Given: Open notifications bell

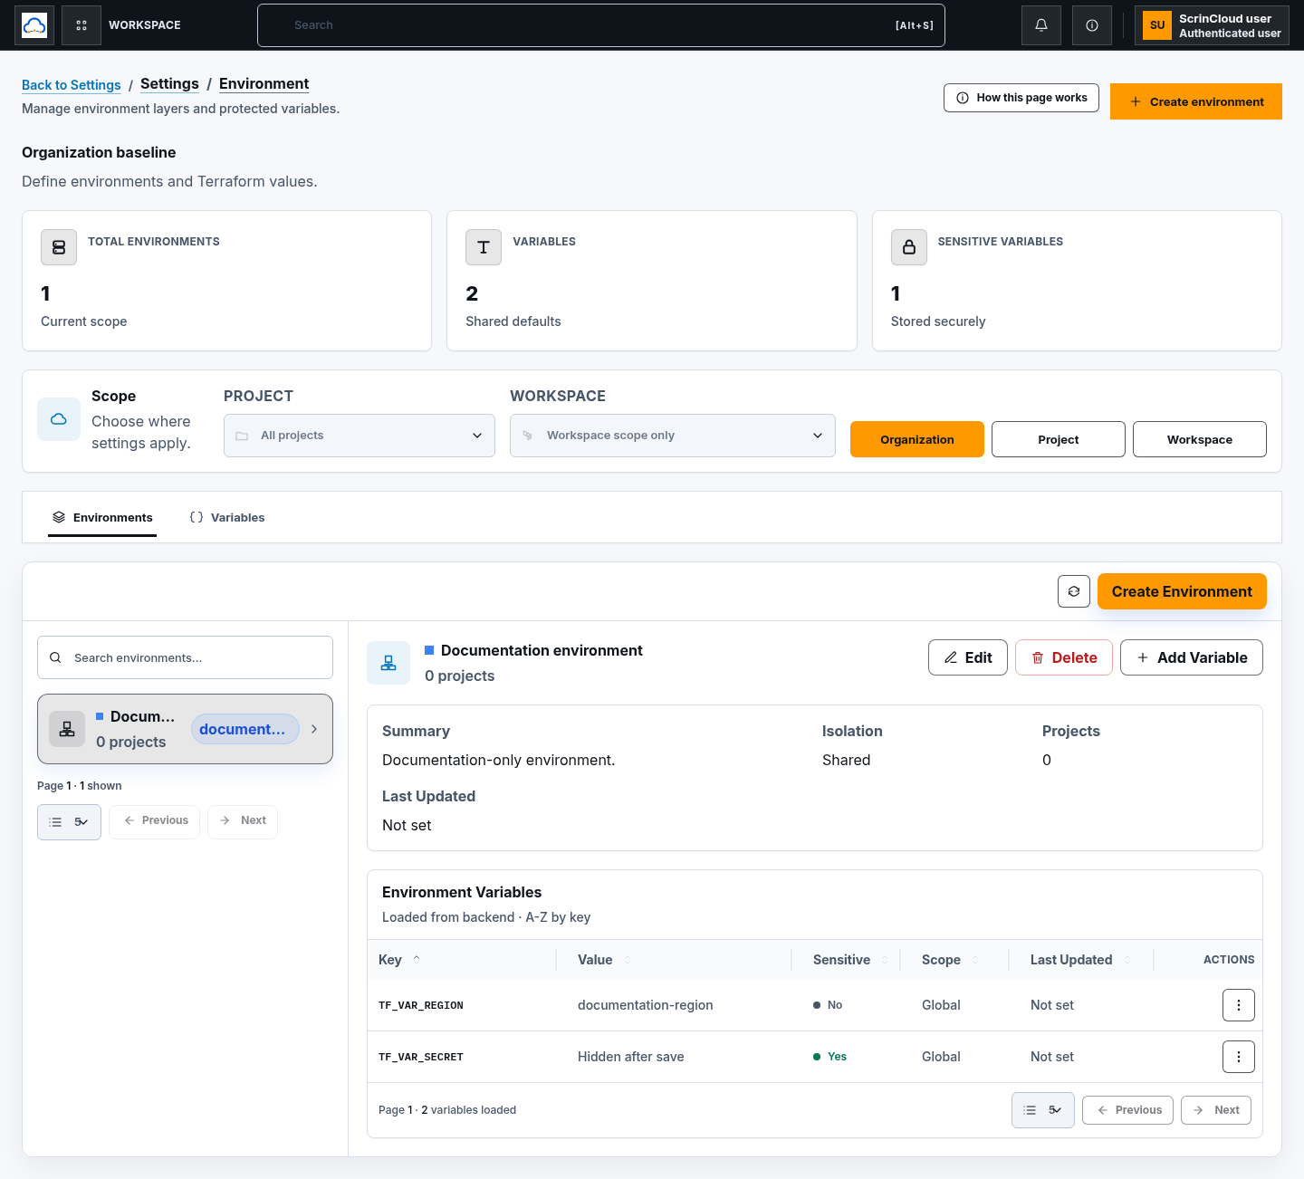Looking at the screenshot, I should (x=1041, y=25).
